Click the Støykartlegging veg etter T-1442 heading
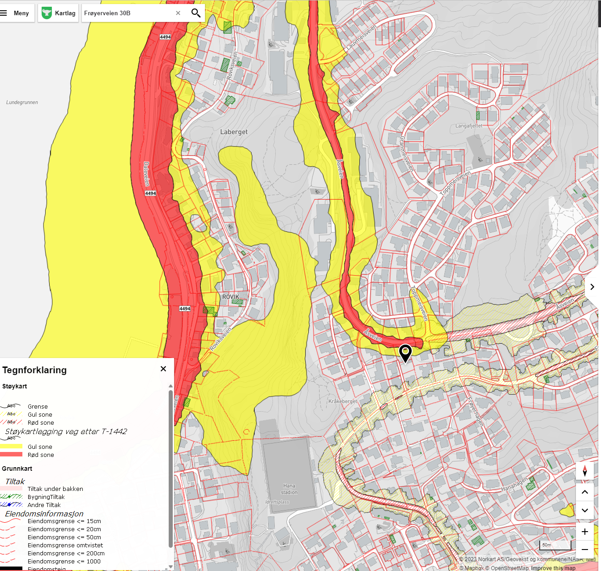This screenshot has height=571, width=601. pos(66,431)
